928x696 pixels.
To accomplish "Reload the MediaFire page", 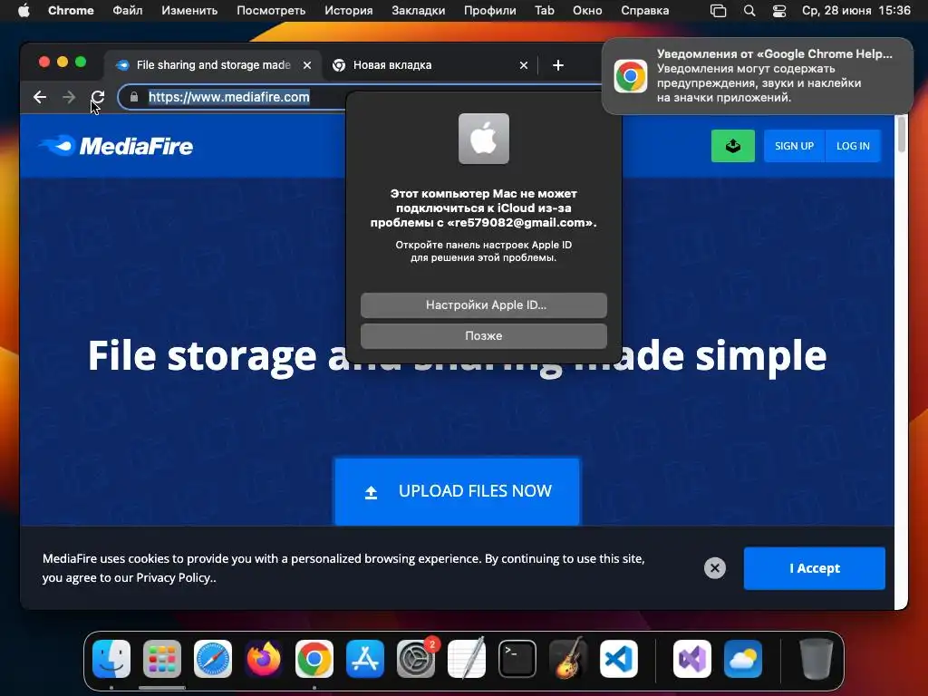I will point(98,97).
